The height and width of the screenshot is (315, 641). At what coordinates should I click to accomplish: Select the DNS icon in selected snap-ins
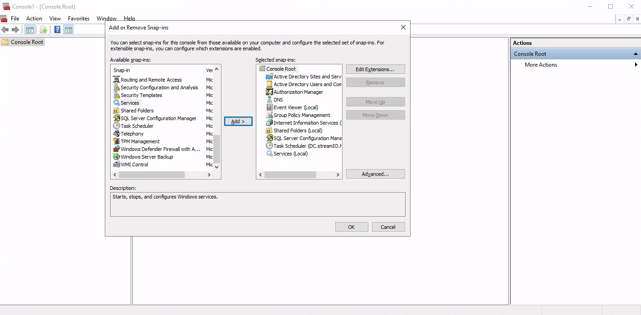click(269, 100)
